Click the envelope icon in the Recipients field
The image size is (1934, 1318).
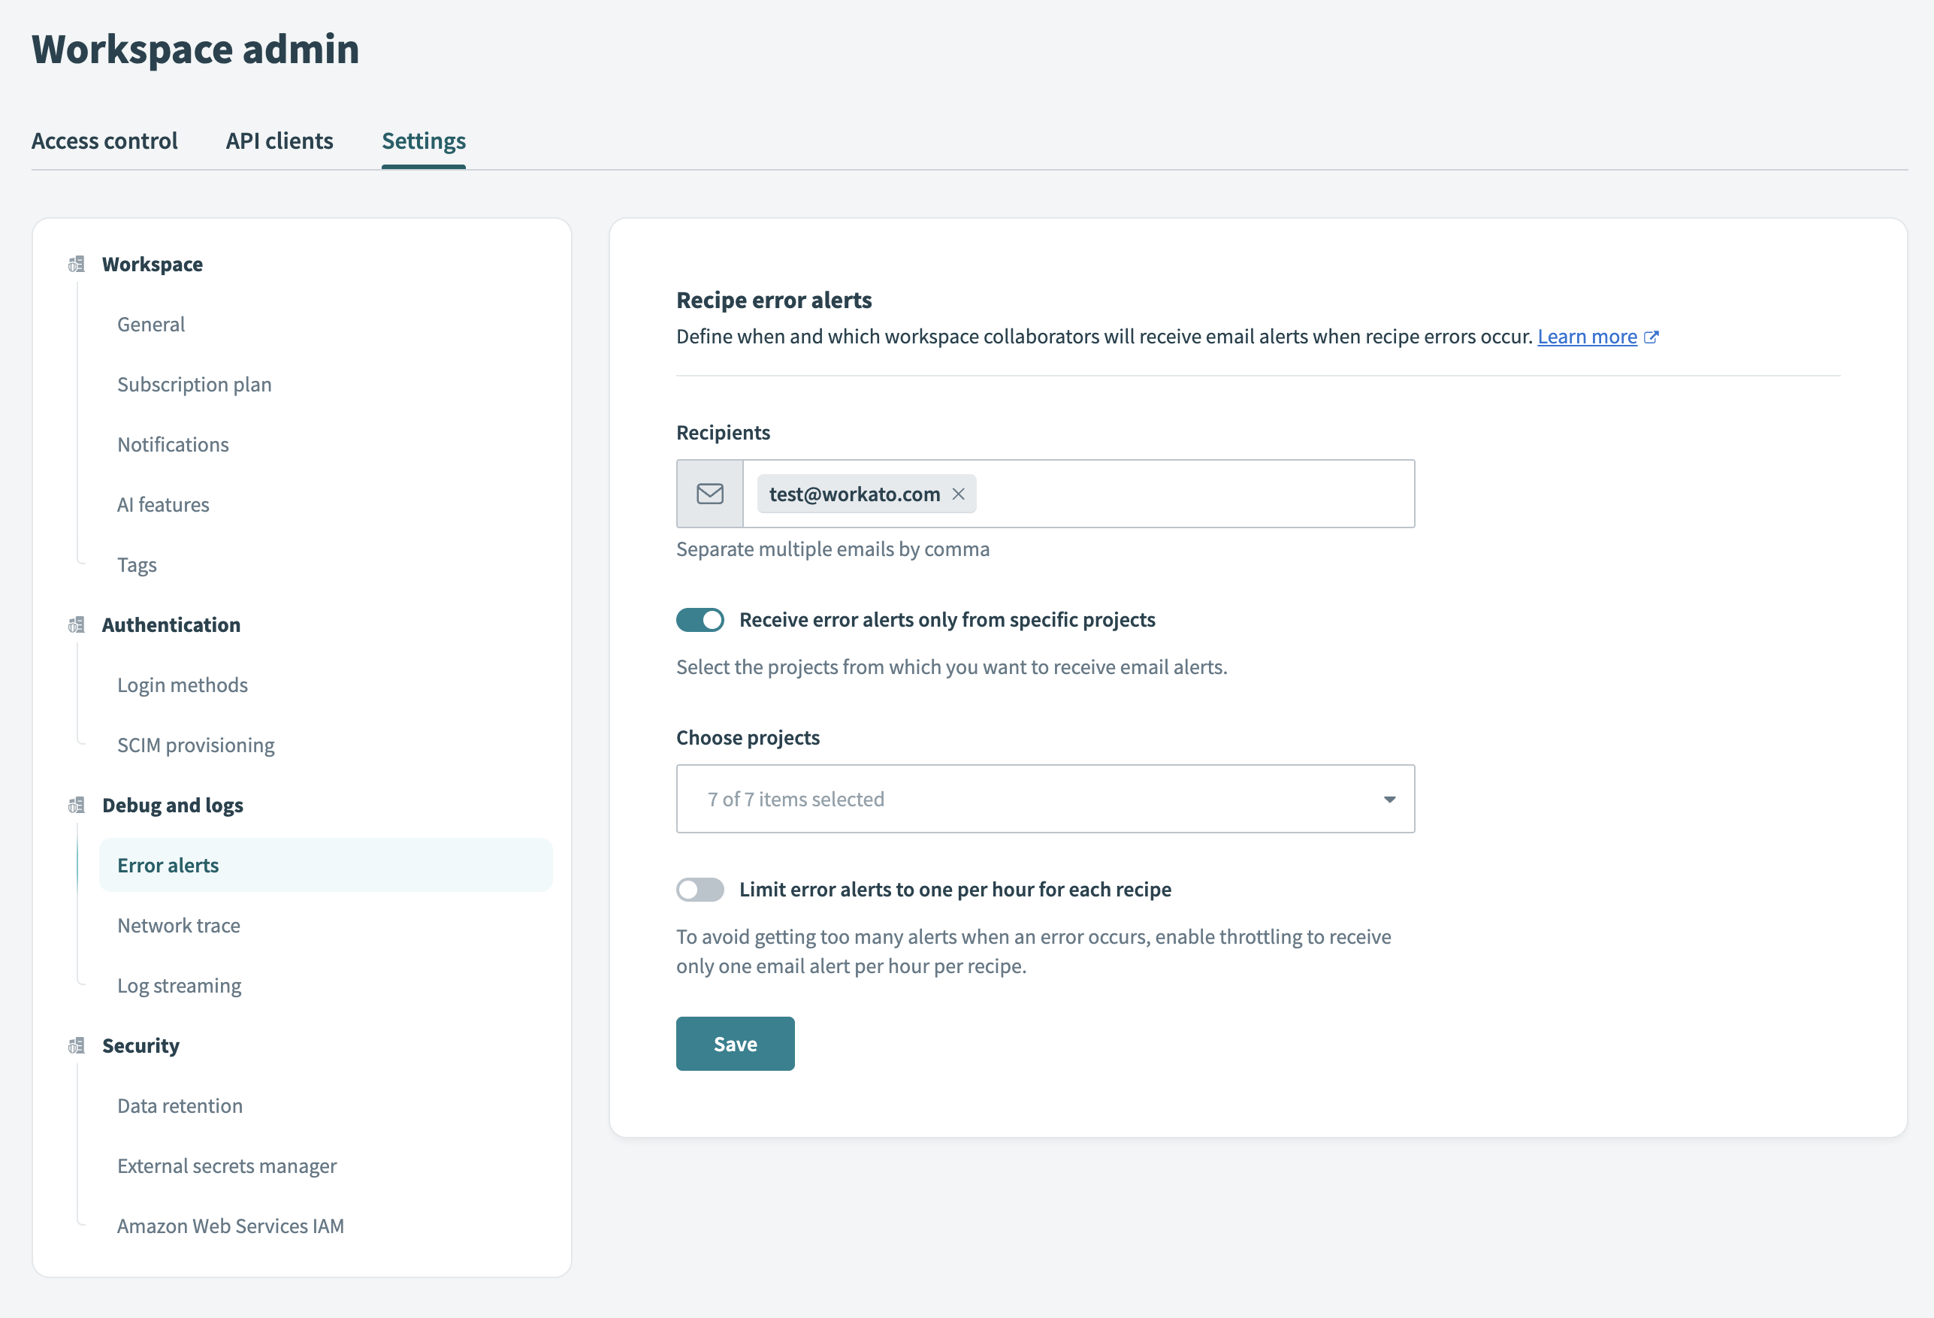tap(709, 494)
